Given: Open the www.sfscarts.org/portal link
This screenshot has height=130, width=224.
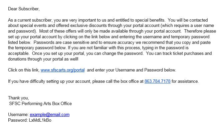Looking at the screenshot, I should pyautogui.click(x=62, y=70).
